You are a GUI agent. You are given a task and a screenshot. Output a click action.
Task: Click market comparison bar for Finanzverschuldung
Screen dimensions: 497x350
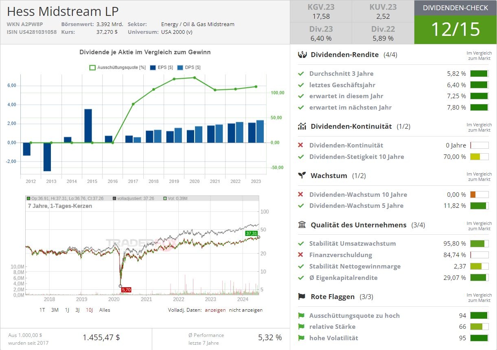pos(479,255)
